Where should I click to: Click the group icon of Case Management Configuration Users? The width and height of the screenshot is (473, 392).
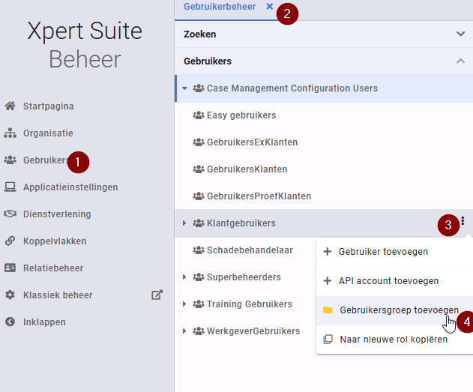[x=199, y=88]
